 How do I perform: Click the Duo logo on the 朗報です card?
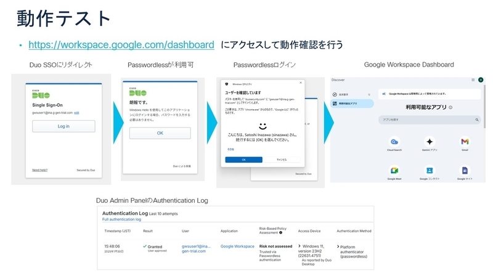click(137, 92)
